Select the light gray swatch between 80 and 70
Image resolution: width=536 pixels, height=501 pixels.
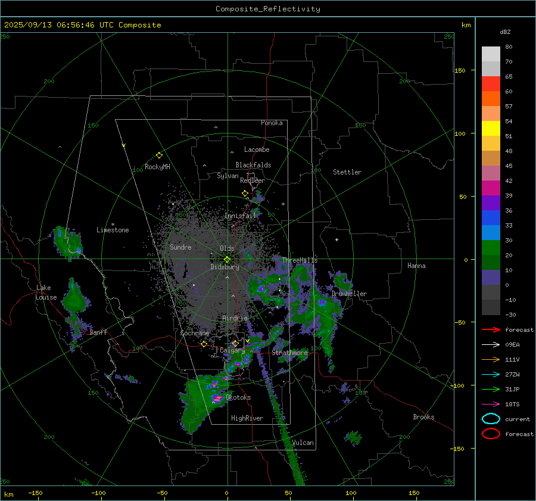tap(491, 54)
